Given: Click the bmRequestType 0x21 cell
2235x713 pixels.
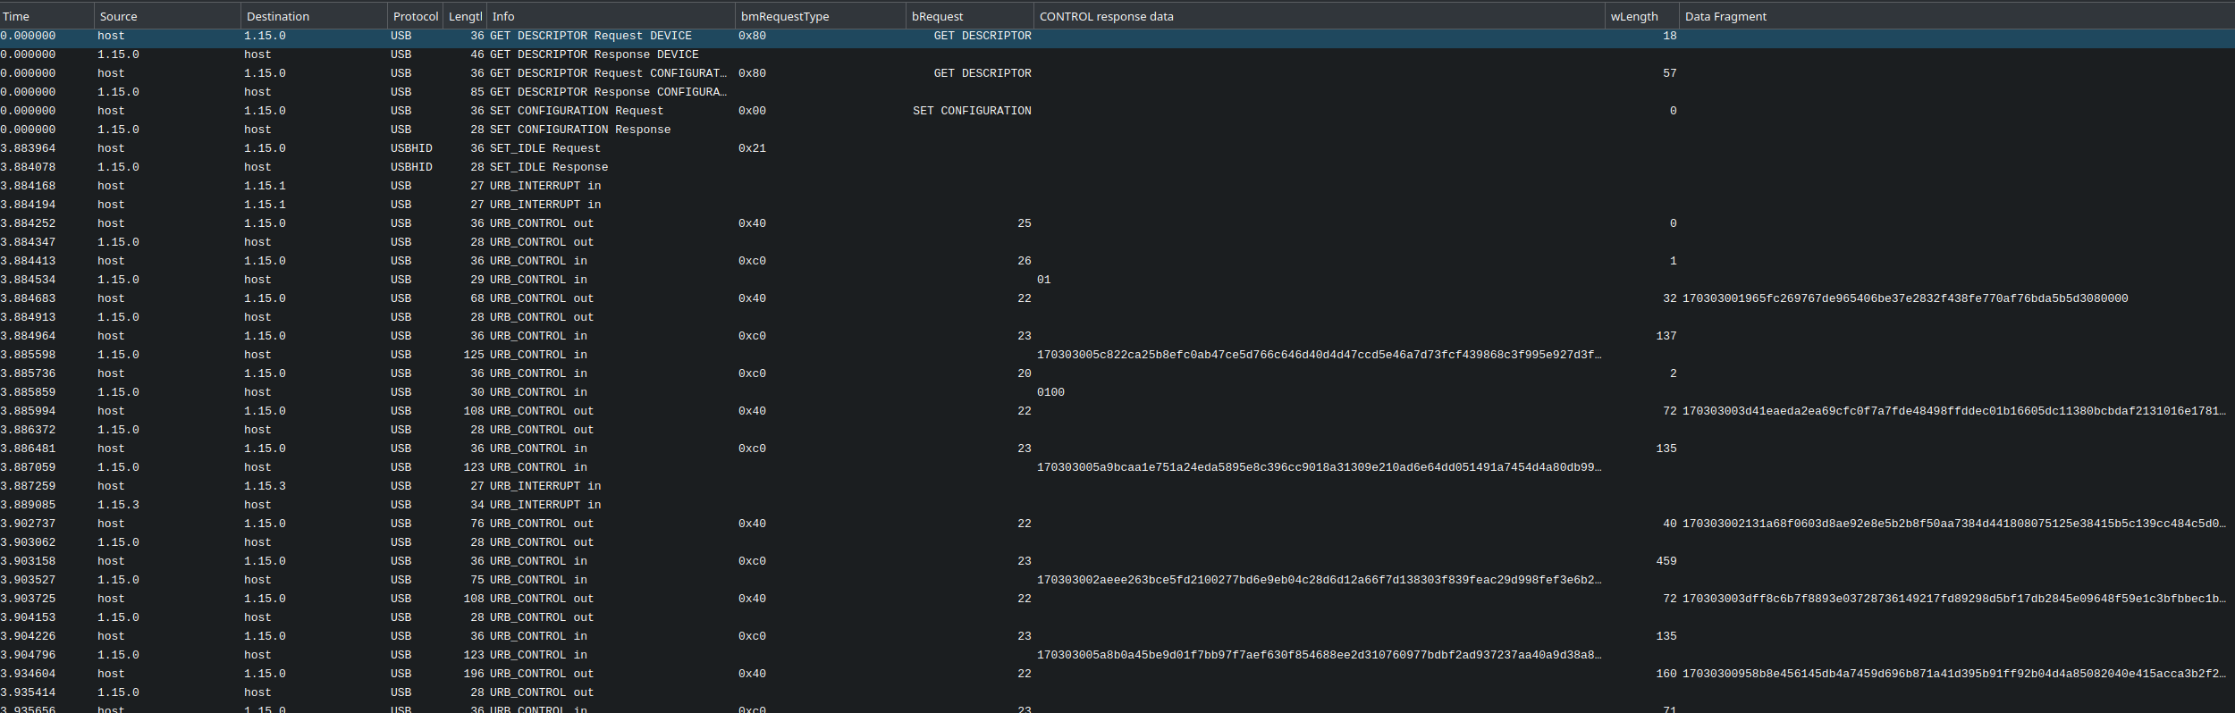Looking at the screenshot, I should tap(752, 148).
